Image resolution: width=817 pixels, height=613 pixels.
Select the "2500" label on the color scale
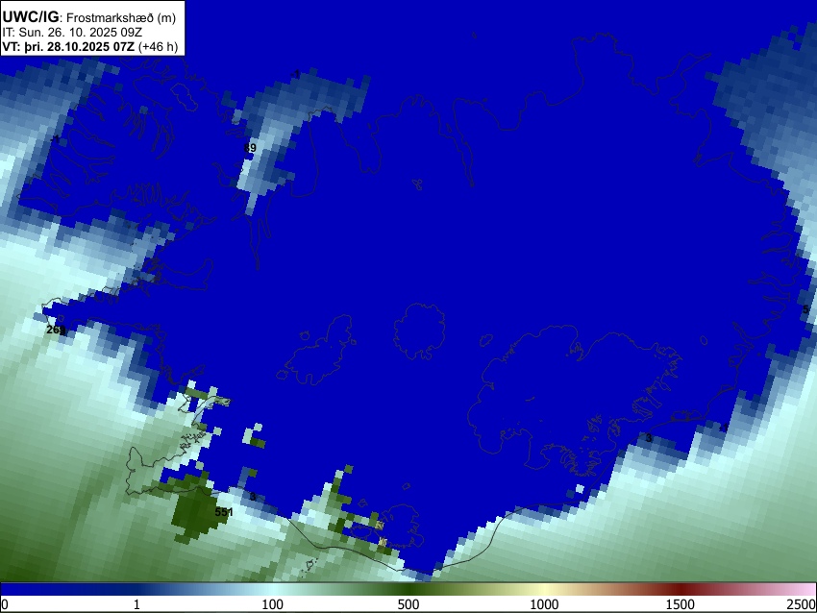tap(802, 604)
